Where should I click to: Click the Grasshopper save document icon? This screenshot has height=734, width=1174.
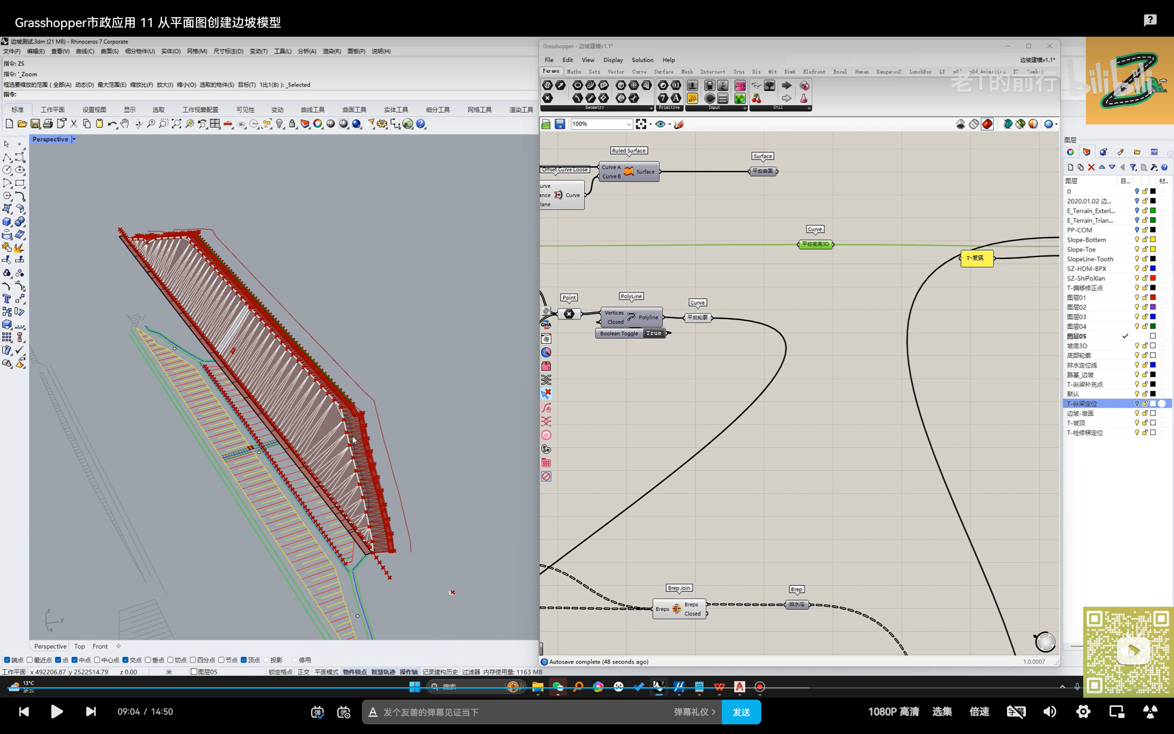pyautogui.click(x=559, y=124)
